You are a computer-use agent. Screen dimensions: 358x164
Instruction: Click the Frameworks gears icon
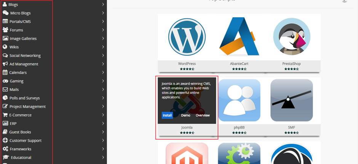point(5,149)
